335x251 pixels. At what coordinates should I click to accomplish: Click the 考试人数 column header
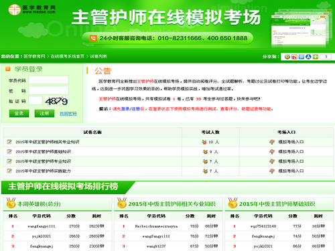click(x=210, y=133)
